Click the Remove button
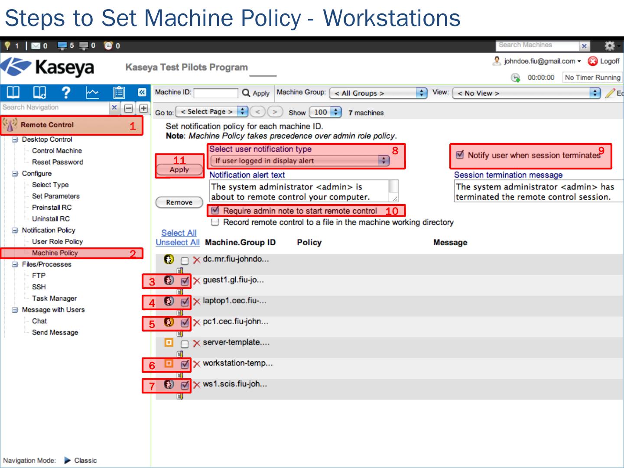 point(179,202)
